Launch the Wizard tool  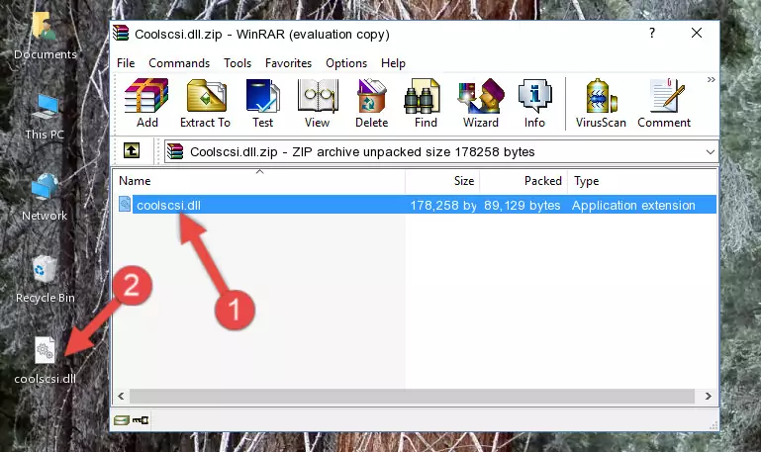tap(481, 103)
